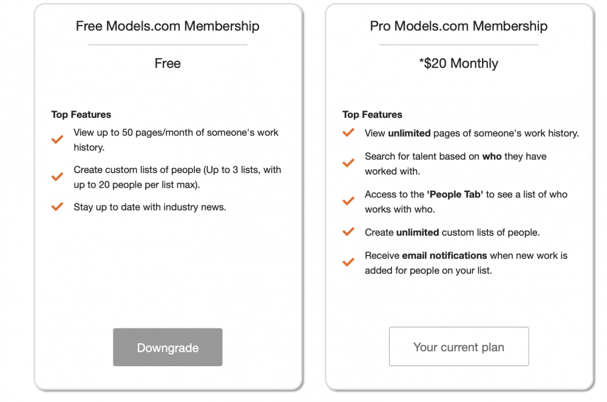Click checkmark next to 'Search for talent'
Viewport: 607px width, 402px height.
pyautogui.click(x=348, y=163)
